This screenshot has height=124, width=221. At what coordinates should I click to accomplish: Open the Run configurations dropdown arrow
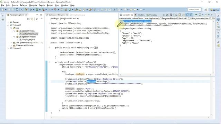coord(40,10)
